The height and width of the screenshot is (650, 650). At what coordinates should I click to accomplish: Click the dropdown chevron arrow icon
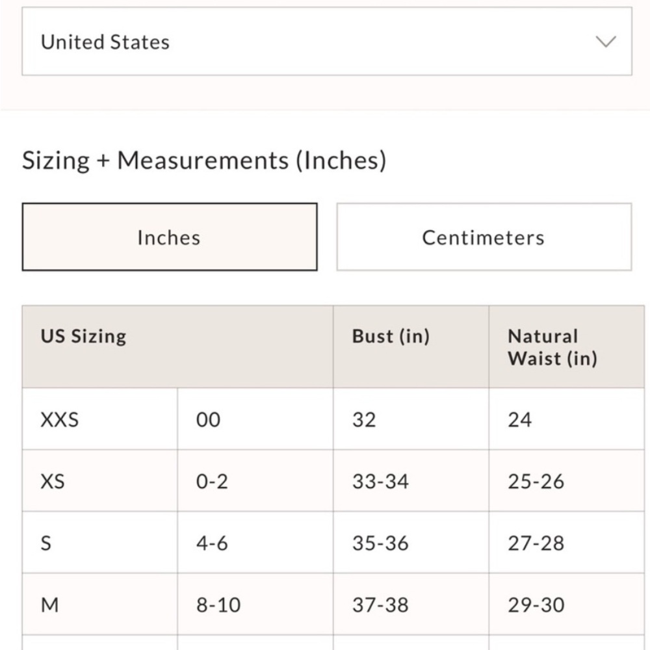click(606, 42)
